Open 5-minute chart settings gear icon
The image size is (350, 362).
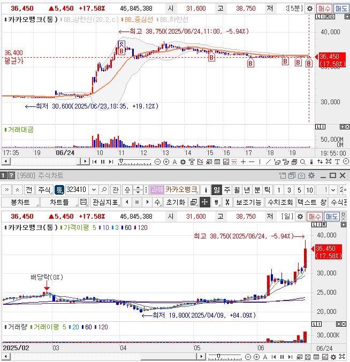coord(309,9)
